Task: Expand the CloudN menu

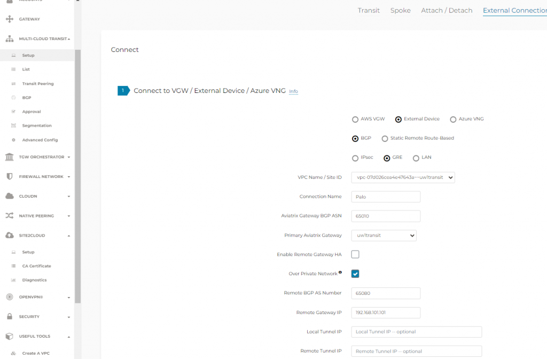Action: (x=69, y=197)
